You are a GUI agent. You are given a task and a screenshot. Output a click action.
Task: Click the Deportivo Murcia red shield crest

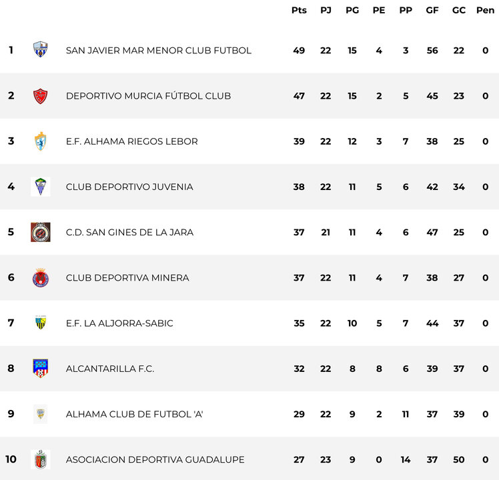click(x=41, y=96)
